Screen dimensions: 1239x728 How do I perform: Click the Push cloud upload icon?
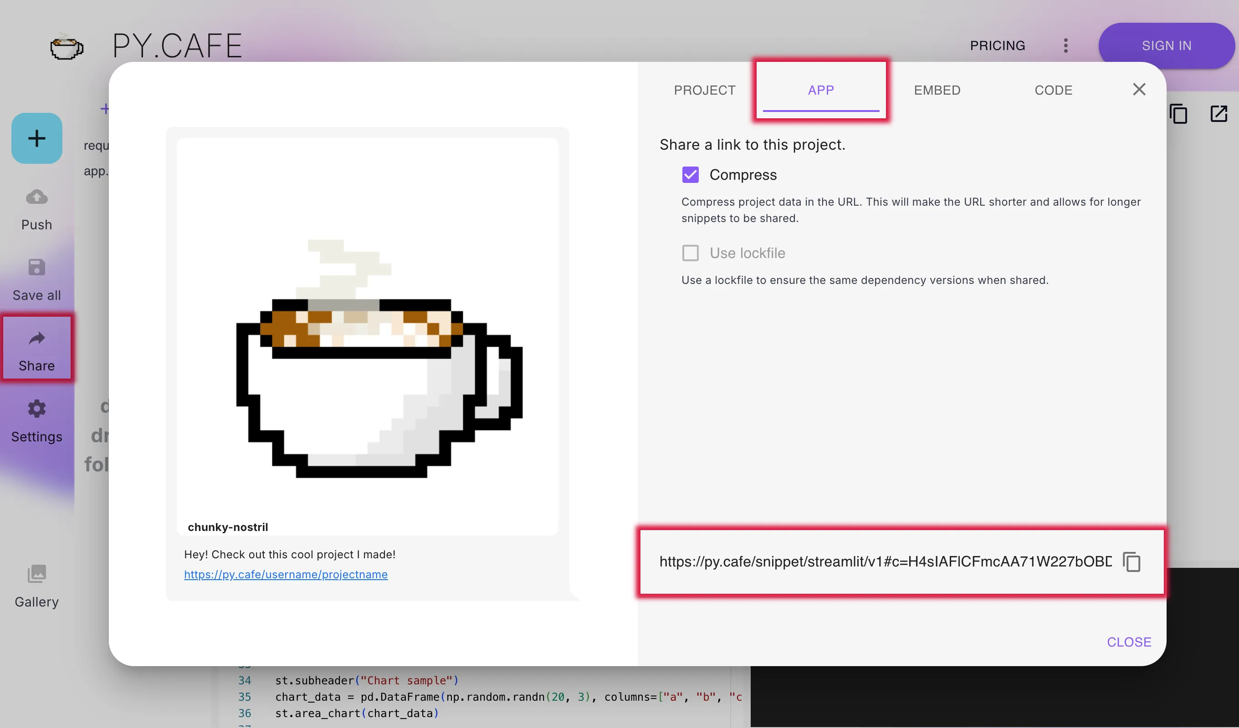pos(37,197)
